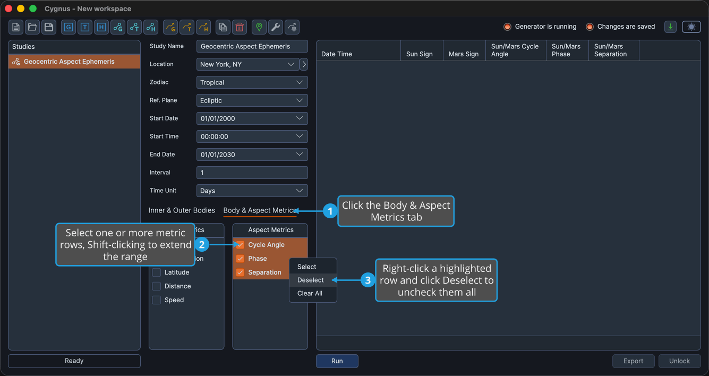
Task: Click the Unlock button
Action: click(680, 361)
